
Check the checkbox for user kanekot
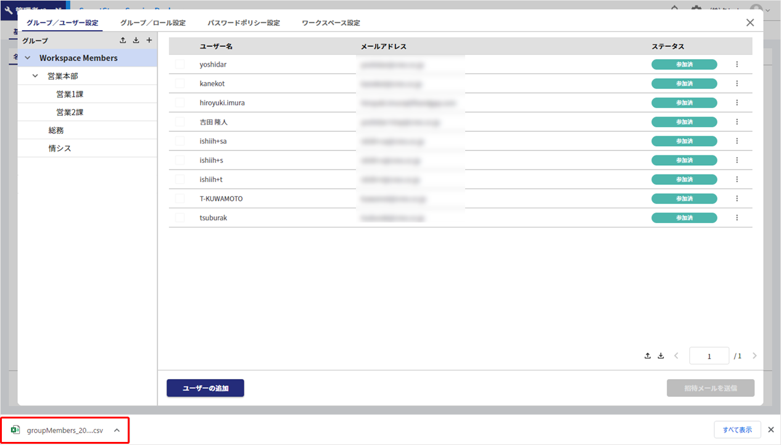pyautogui.click(x=180, y=83)
